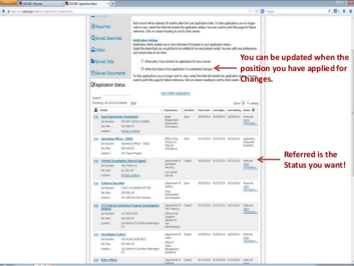Toggle alert when submitted application status changes
Image resolution: width=354 pixels, height=266 pixels.
(x=142, y=68)
